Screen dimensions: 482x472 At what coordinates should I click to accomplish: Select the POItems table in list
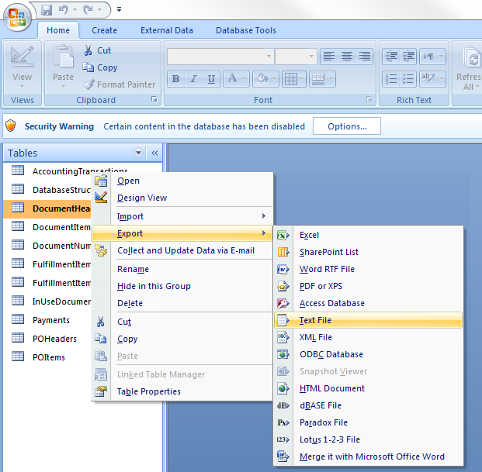[x=48, y=357]
